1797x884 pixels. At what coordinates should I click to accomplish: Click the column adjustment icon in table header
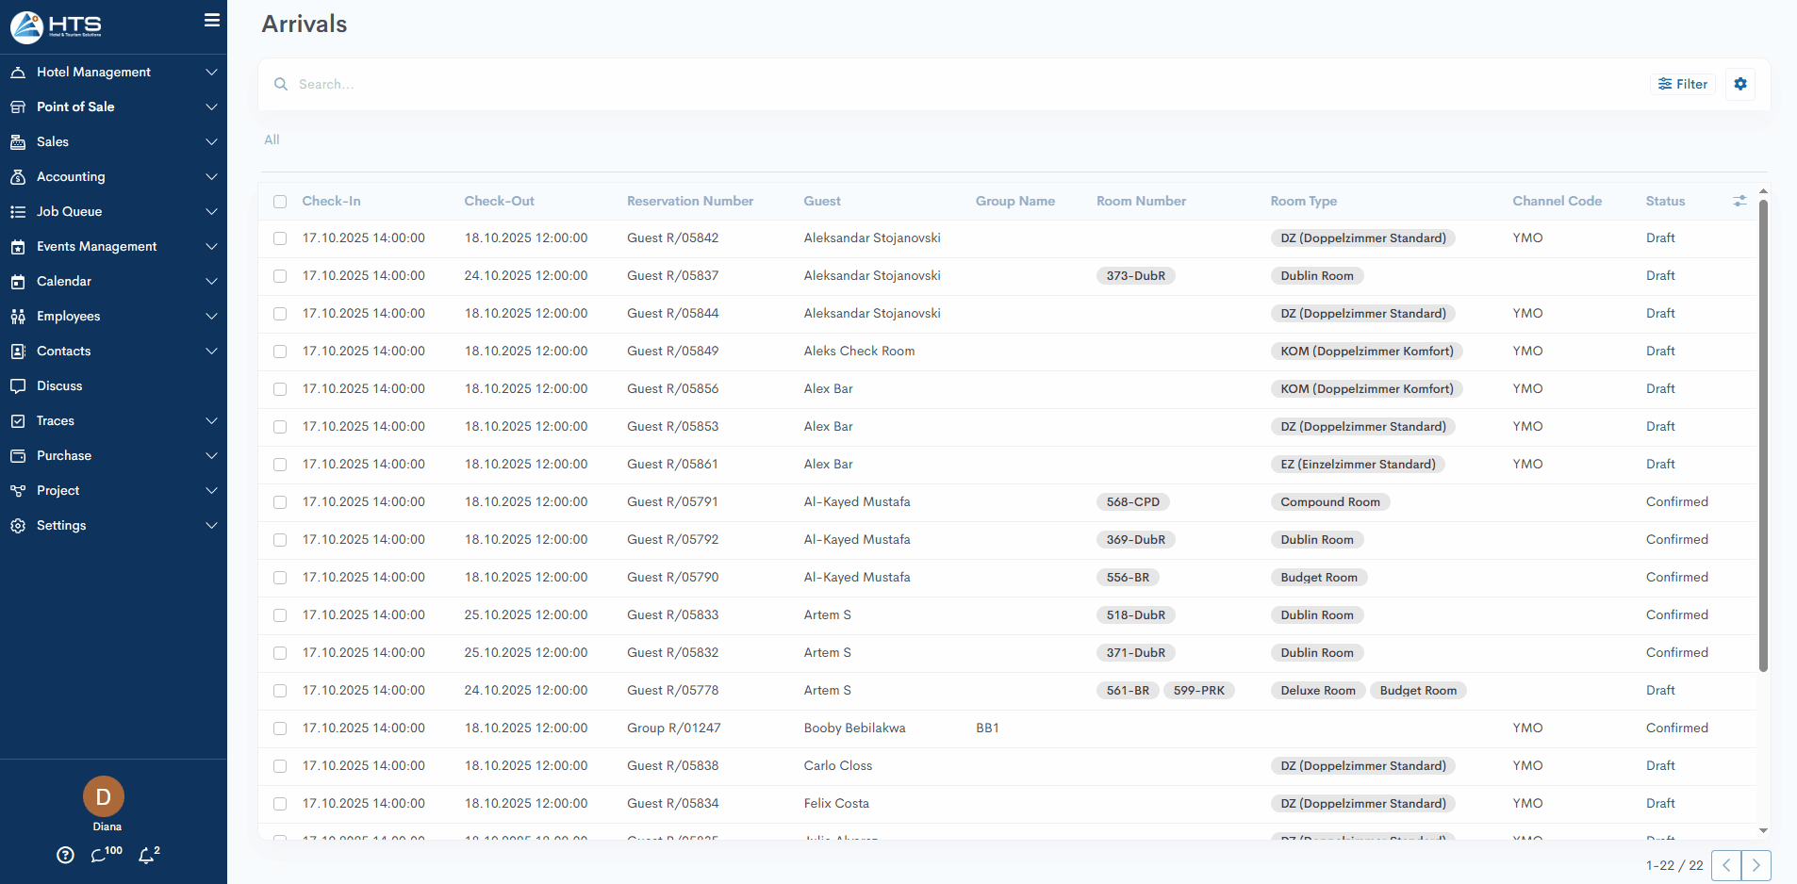[x=1739, y=201]
